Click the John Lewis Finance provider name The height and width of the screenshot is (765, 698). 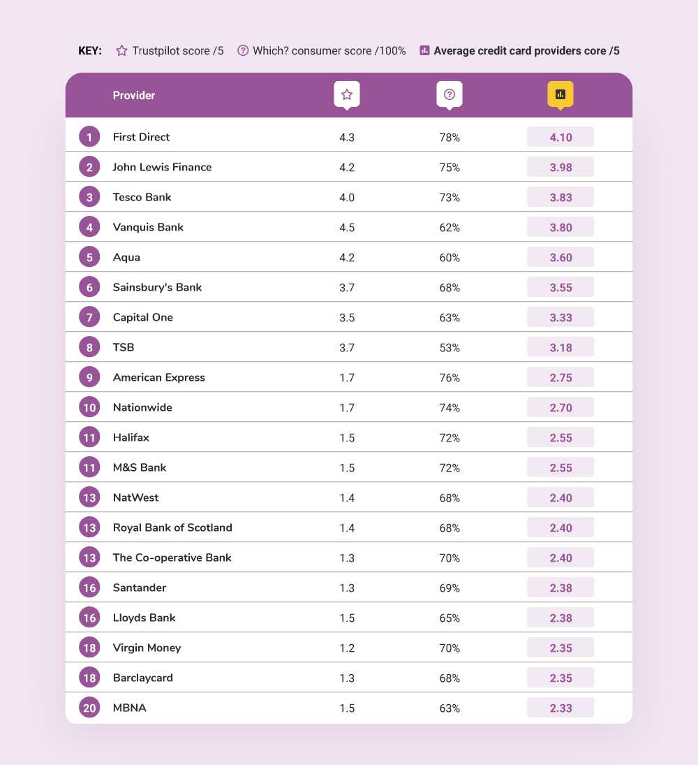click(162, 167)
